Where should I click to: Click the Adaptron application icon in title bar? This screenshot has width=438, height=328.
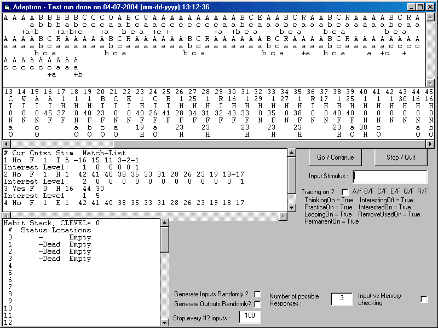coord(7,7)
